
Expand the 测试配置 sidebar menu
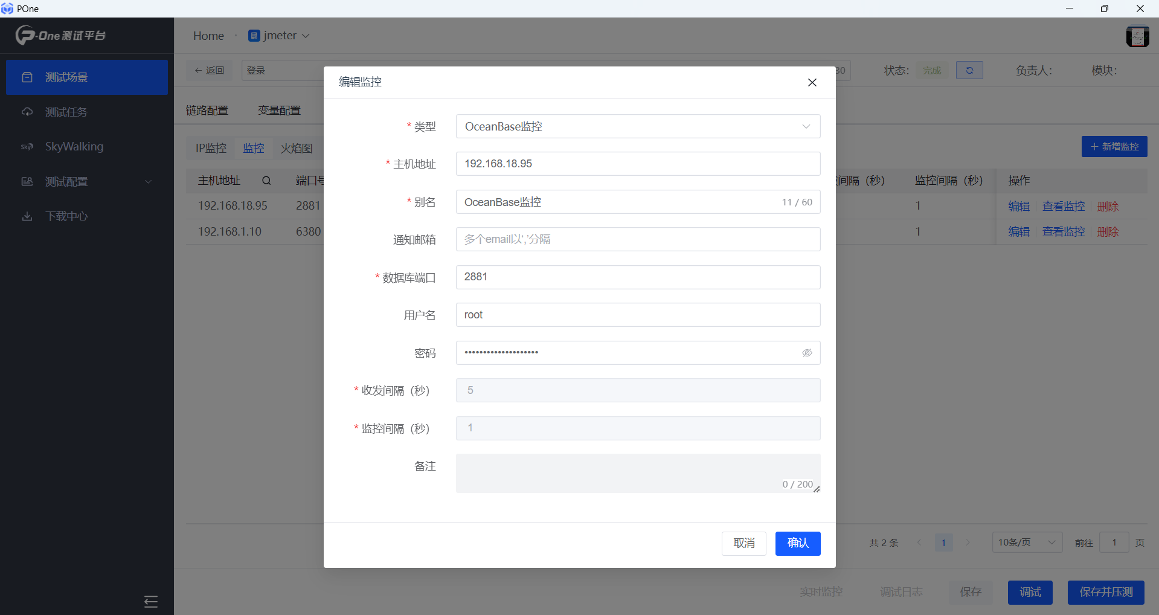point(87,182)
